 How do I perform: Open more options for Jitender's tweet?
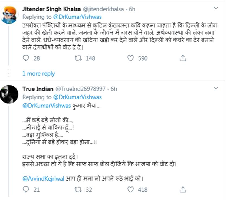(x=216, y=8)
